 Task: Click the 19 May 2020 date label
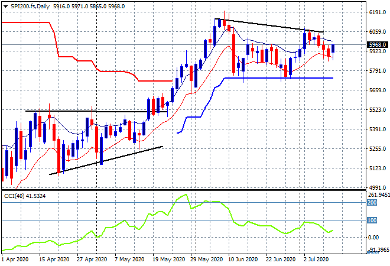pos(168,259)
